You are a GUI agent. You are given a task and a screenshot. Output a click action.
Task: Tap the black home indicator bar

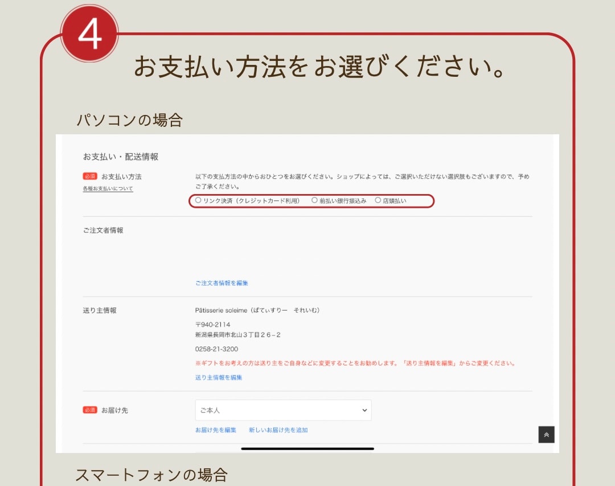point(307,448)
